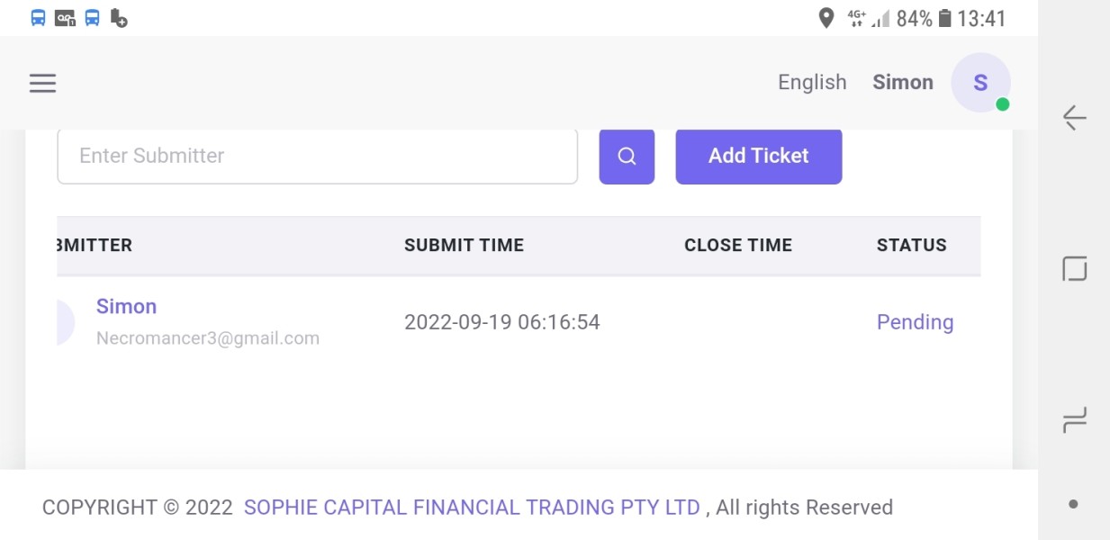Click the Add Ticket button
Viewport: 1110px width, 540px height.
[x=758, y=157]
